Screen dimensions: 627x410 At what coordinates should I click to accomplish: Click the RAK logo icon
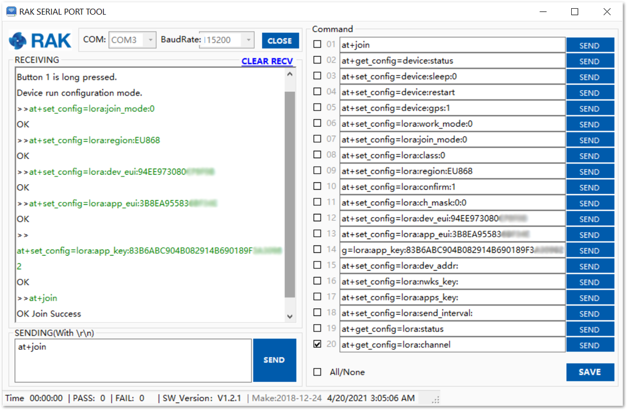click(x=17, y=40)
